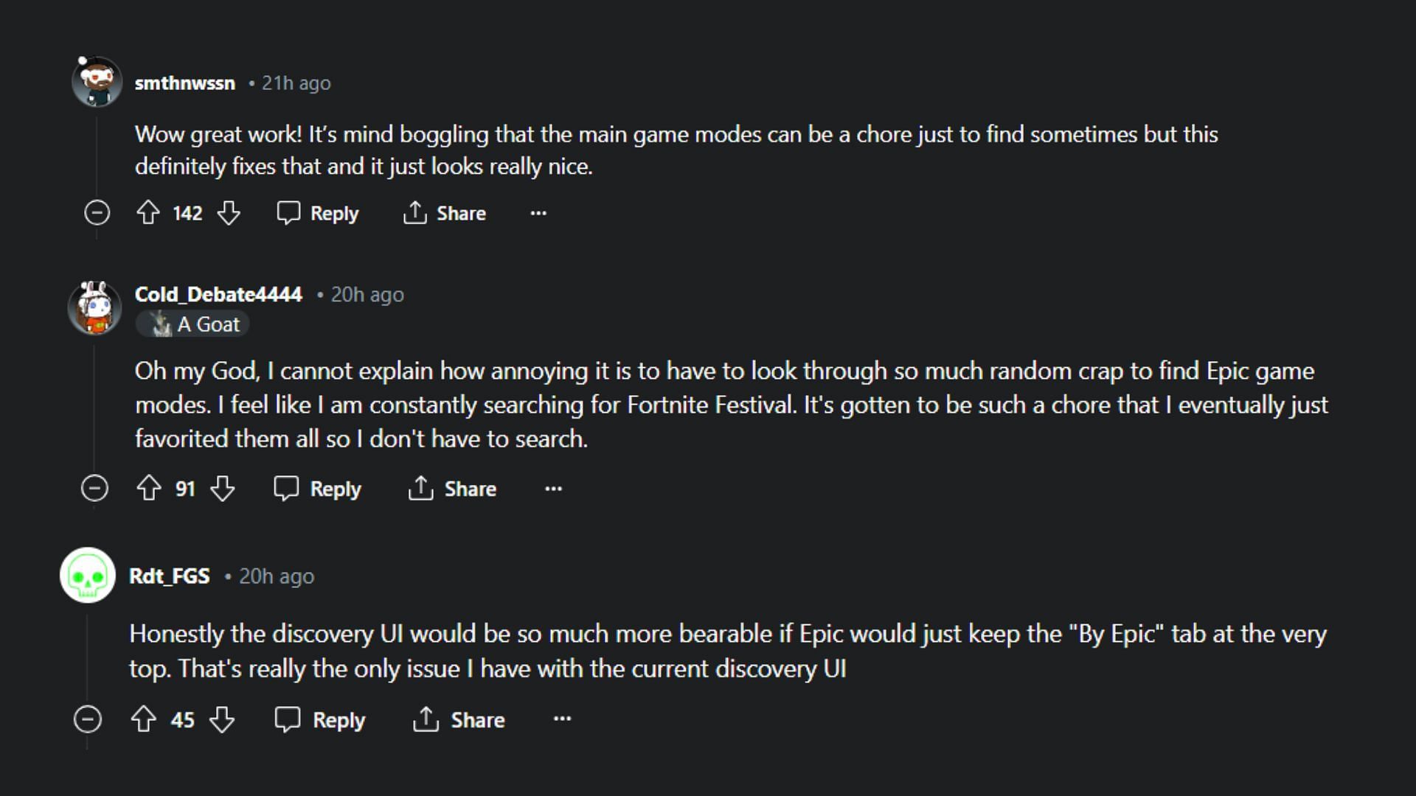Share smthnwssn's comment
This screenshot has height=796, width=1416.
point(445,213)
